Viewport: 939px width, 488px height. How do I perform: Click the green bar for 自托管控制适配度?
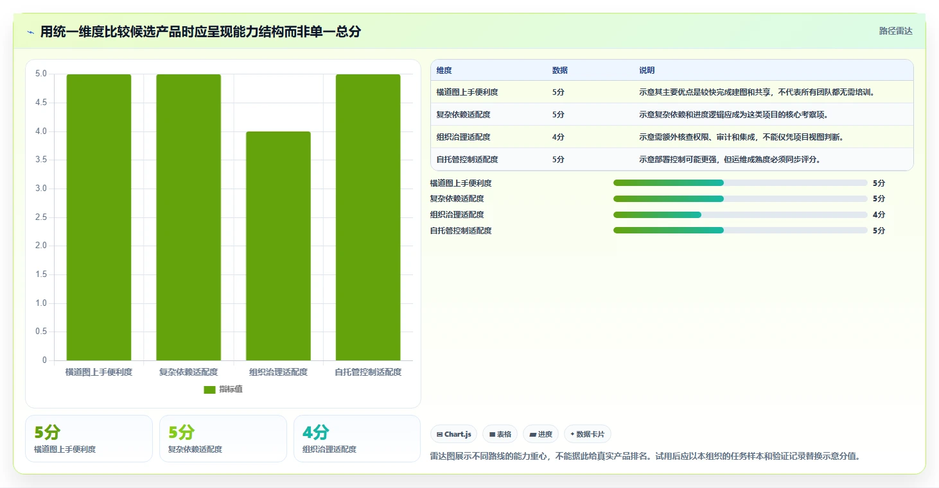point(368,217)
